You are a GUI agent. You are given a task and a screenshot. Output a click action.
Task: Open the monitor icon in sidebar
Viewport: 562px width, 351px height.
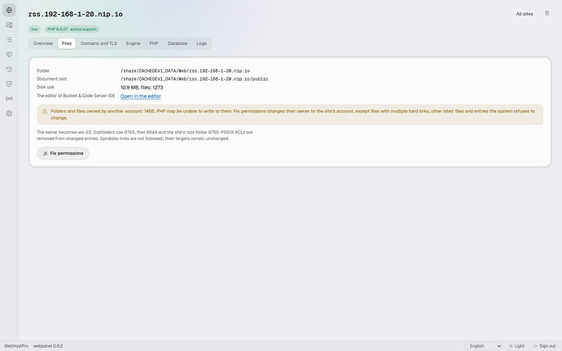[9, 24]
